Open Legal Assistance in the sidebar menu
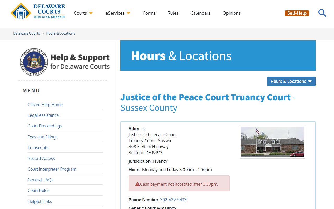The width and height of the screenshot is (334, 209). pos(43,115)
